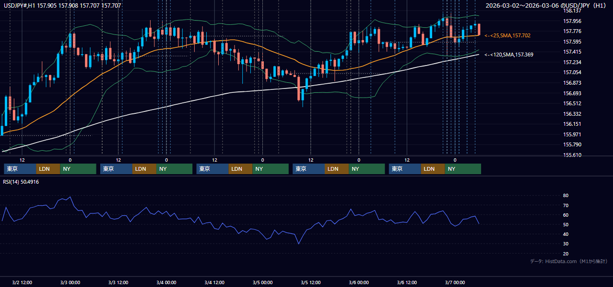Click the 155.790 price axis label

572,144
